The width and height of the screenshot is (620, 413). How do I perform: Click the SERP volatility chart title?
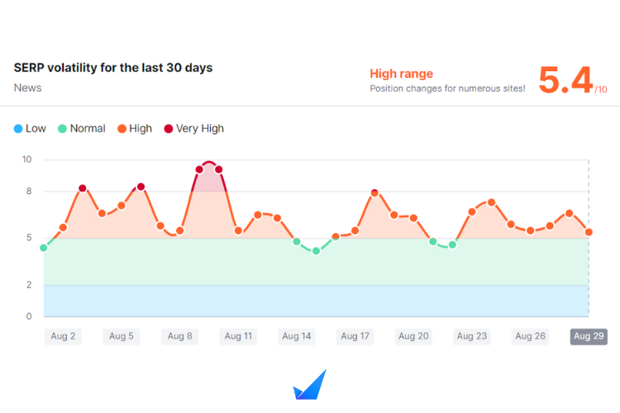click(x=113, y=68)
